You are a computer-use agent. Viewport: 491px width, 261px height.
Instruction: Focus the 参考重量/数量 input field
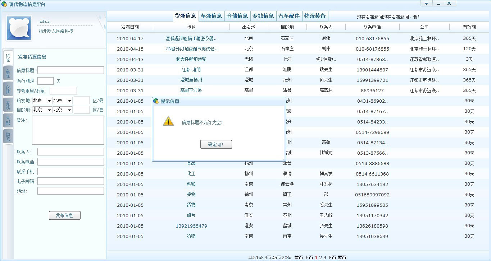click(x=63, y=91)
